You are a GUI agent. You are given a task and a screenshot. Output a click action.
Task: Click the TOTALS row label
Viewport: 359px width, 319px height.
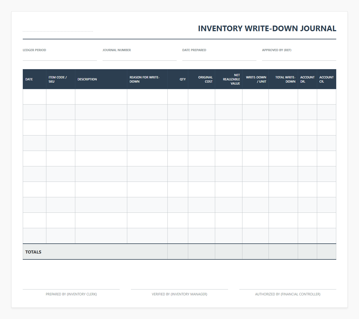(33, 252)
